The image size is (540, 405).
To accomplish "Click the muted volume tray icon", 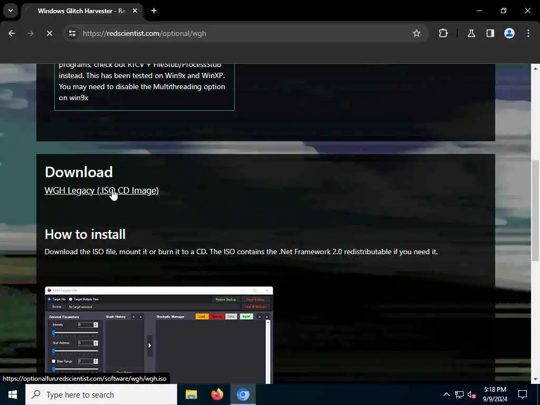I will pos(471,394).
